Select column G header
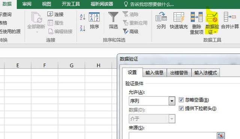 72,65
